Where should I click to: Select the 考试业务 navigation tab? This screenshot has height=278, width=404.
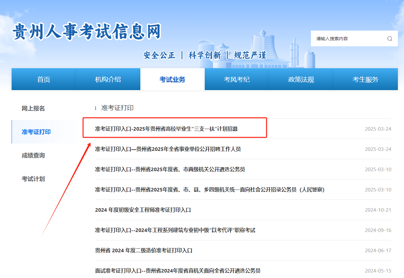(173, 79)
